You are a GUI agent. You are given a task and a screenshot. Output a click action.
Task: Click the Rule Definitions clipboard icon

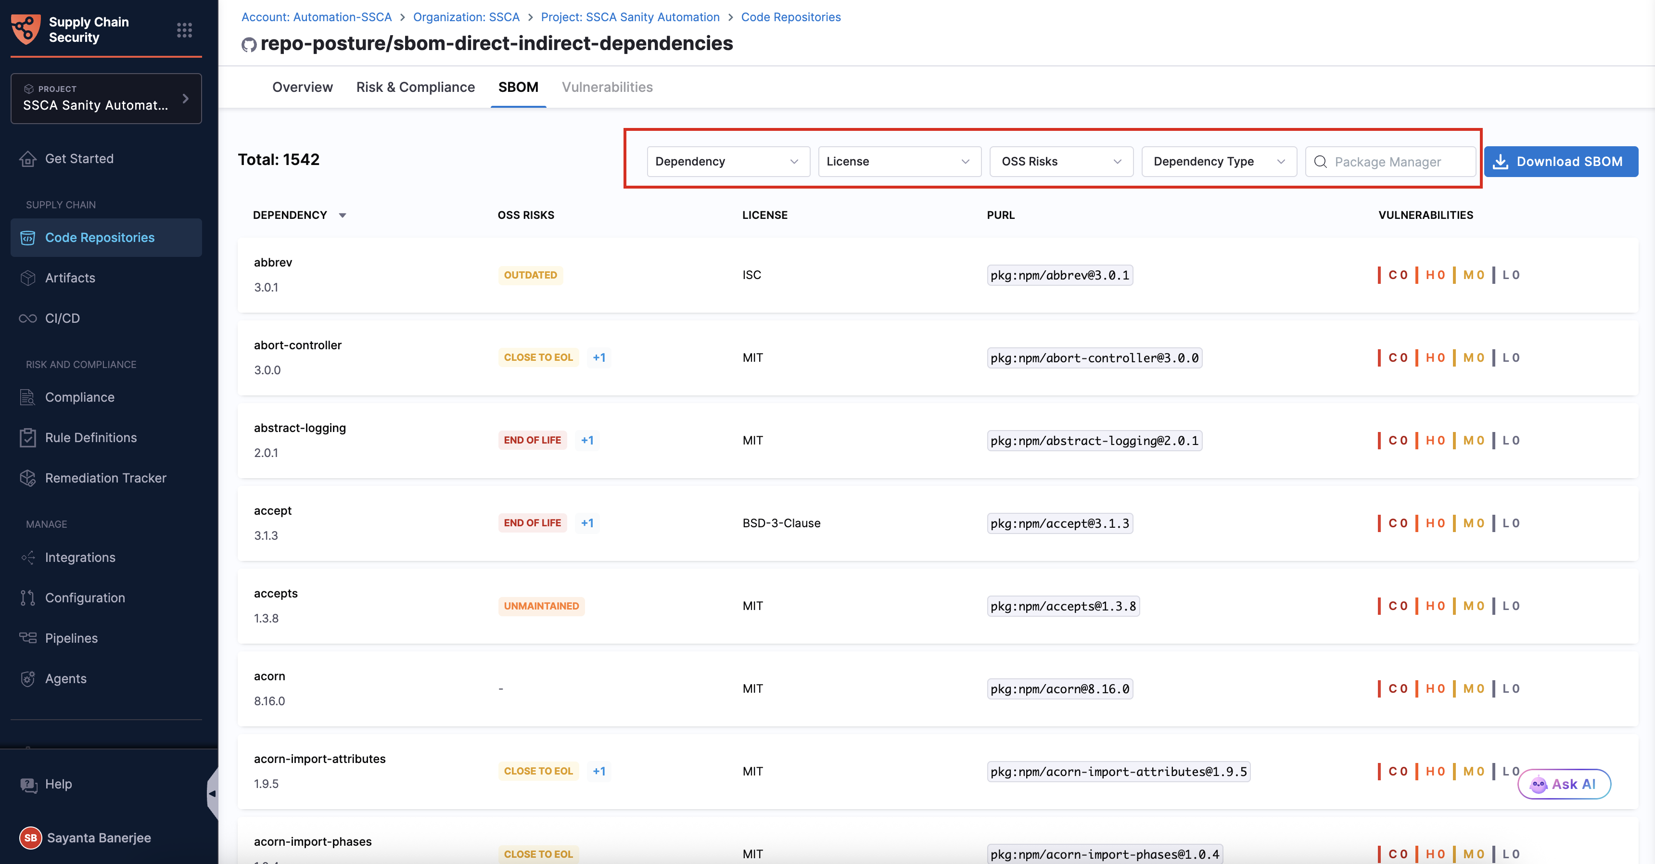point(27,437)
